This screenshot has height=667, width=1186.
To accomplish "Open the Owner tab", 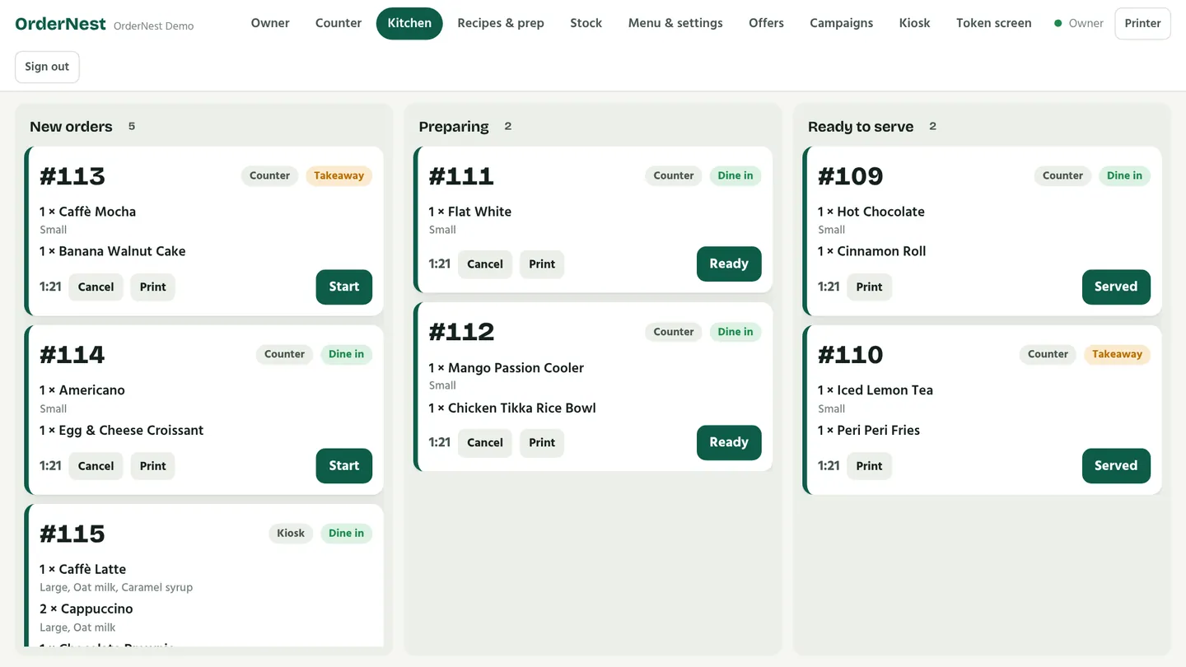I will [270, 23].
